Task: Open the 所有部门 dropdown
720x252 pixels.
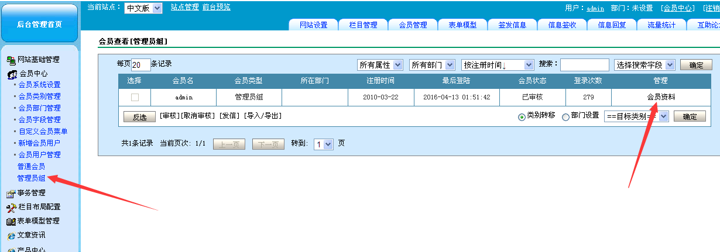Action: [x=433, y=65]
